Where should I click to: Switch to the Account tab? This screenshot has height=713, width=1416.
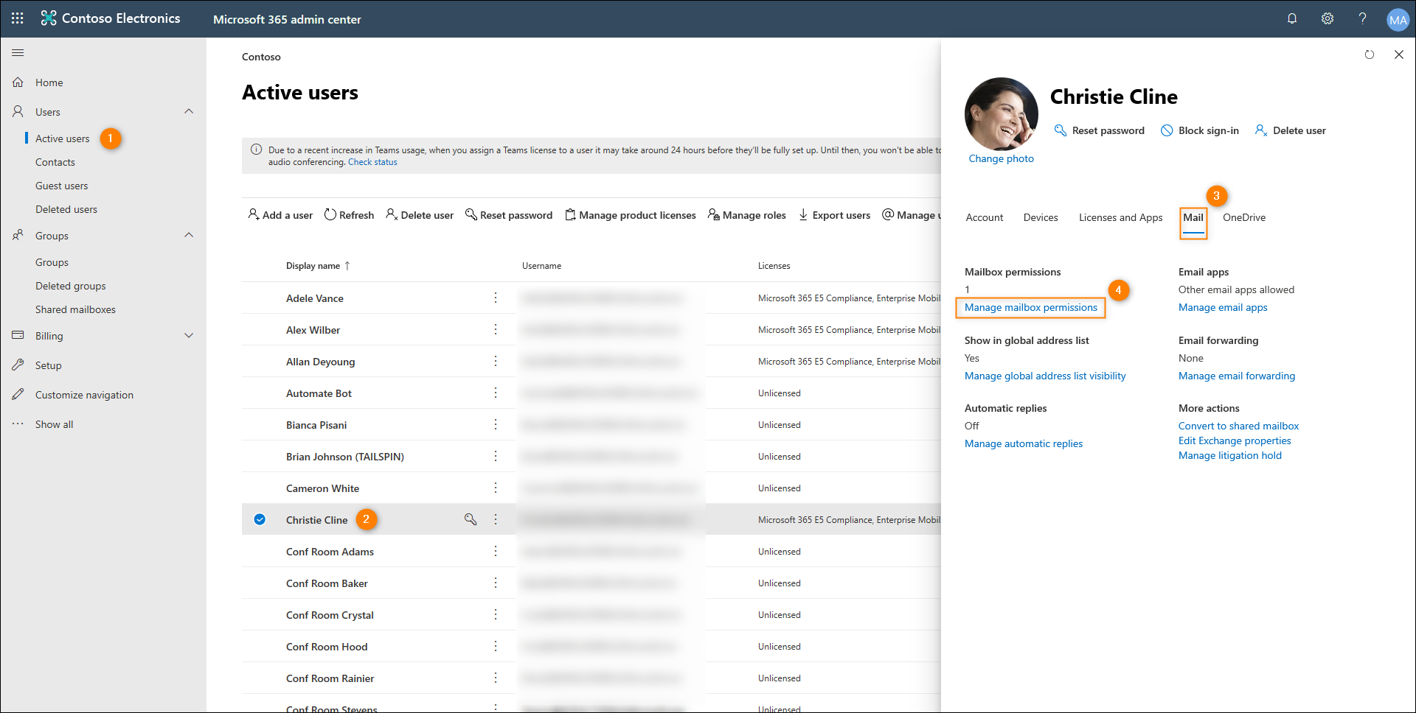click(984, 217)
